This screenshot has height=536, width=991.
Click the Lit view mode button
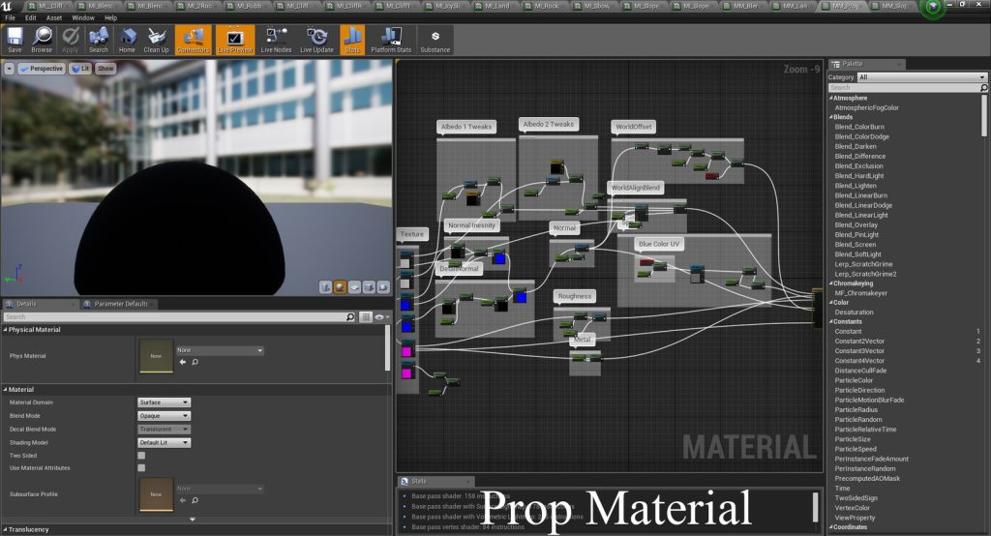pos(80,69)
